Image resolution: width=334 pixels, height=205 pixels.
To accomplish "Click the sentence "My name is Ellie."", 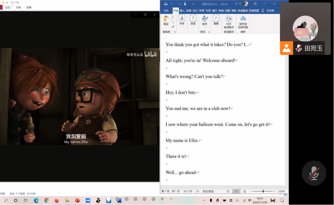I will 182,140.
